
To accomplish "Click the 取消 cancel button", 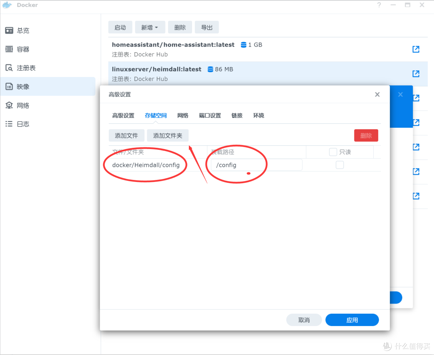I will coord(304,320).
